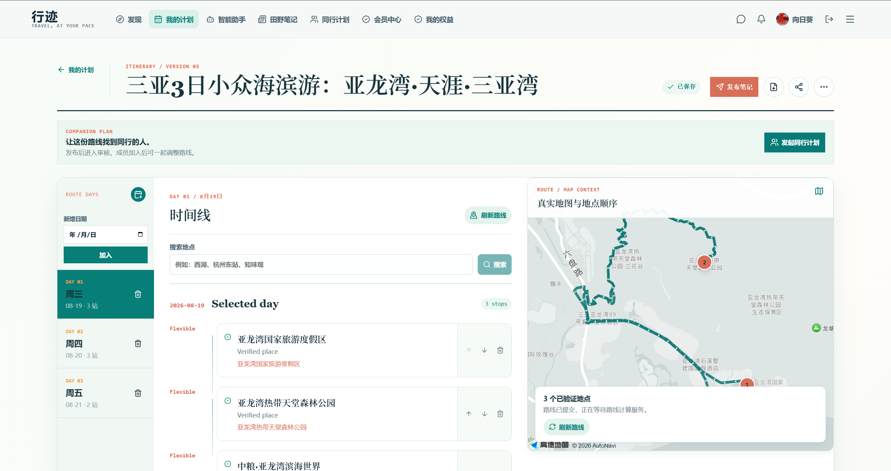Image resolution: width=891 pixels, height=471 pixels.
Task: Open the 亚龙湾热带天堂森林公园 red link
Action: pos(272,427)
